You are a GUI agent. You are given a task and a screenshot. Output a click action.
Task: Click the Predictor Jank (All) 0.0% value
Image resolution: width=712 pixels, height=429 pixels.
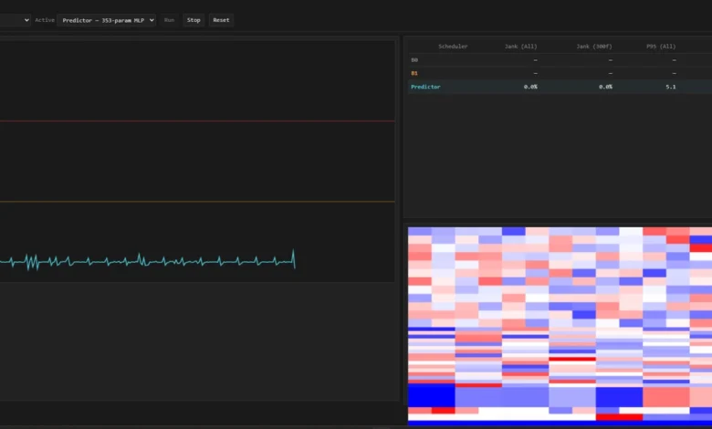click(x=529, y=87)
